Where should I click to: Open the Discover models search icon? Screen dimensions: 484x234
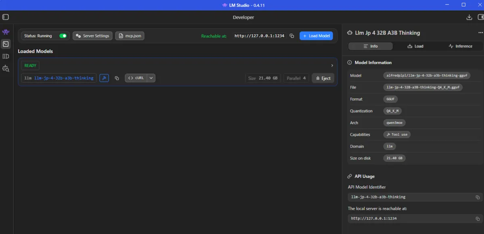click(6, 69)
